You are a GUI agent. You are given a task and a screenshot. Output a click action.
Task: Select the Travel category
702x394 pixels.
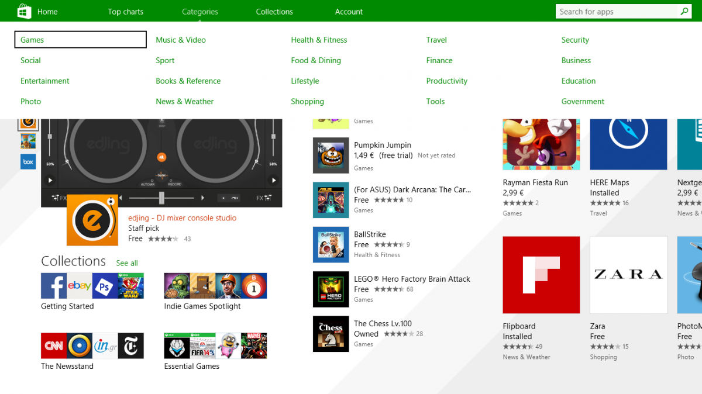tap(436, 40)
